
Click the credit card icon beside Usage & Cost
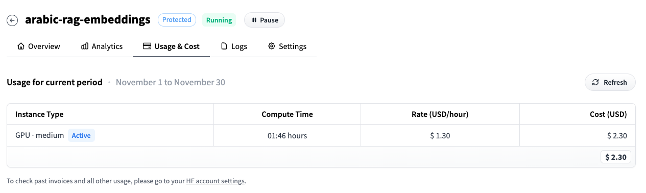(x=147, y=46)
